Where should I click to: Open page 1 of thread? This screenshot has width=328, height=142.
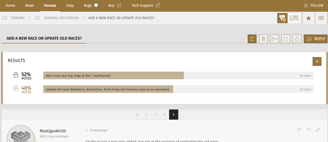pos(155,115)
